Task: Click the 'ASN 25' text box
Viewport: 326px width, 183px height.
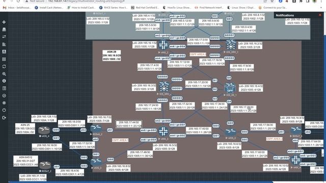Action: click(25, 129)
